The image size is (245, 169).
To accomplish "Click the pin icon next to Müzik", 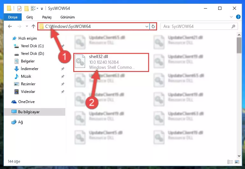I will (x=63, y=76).
